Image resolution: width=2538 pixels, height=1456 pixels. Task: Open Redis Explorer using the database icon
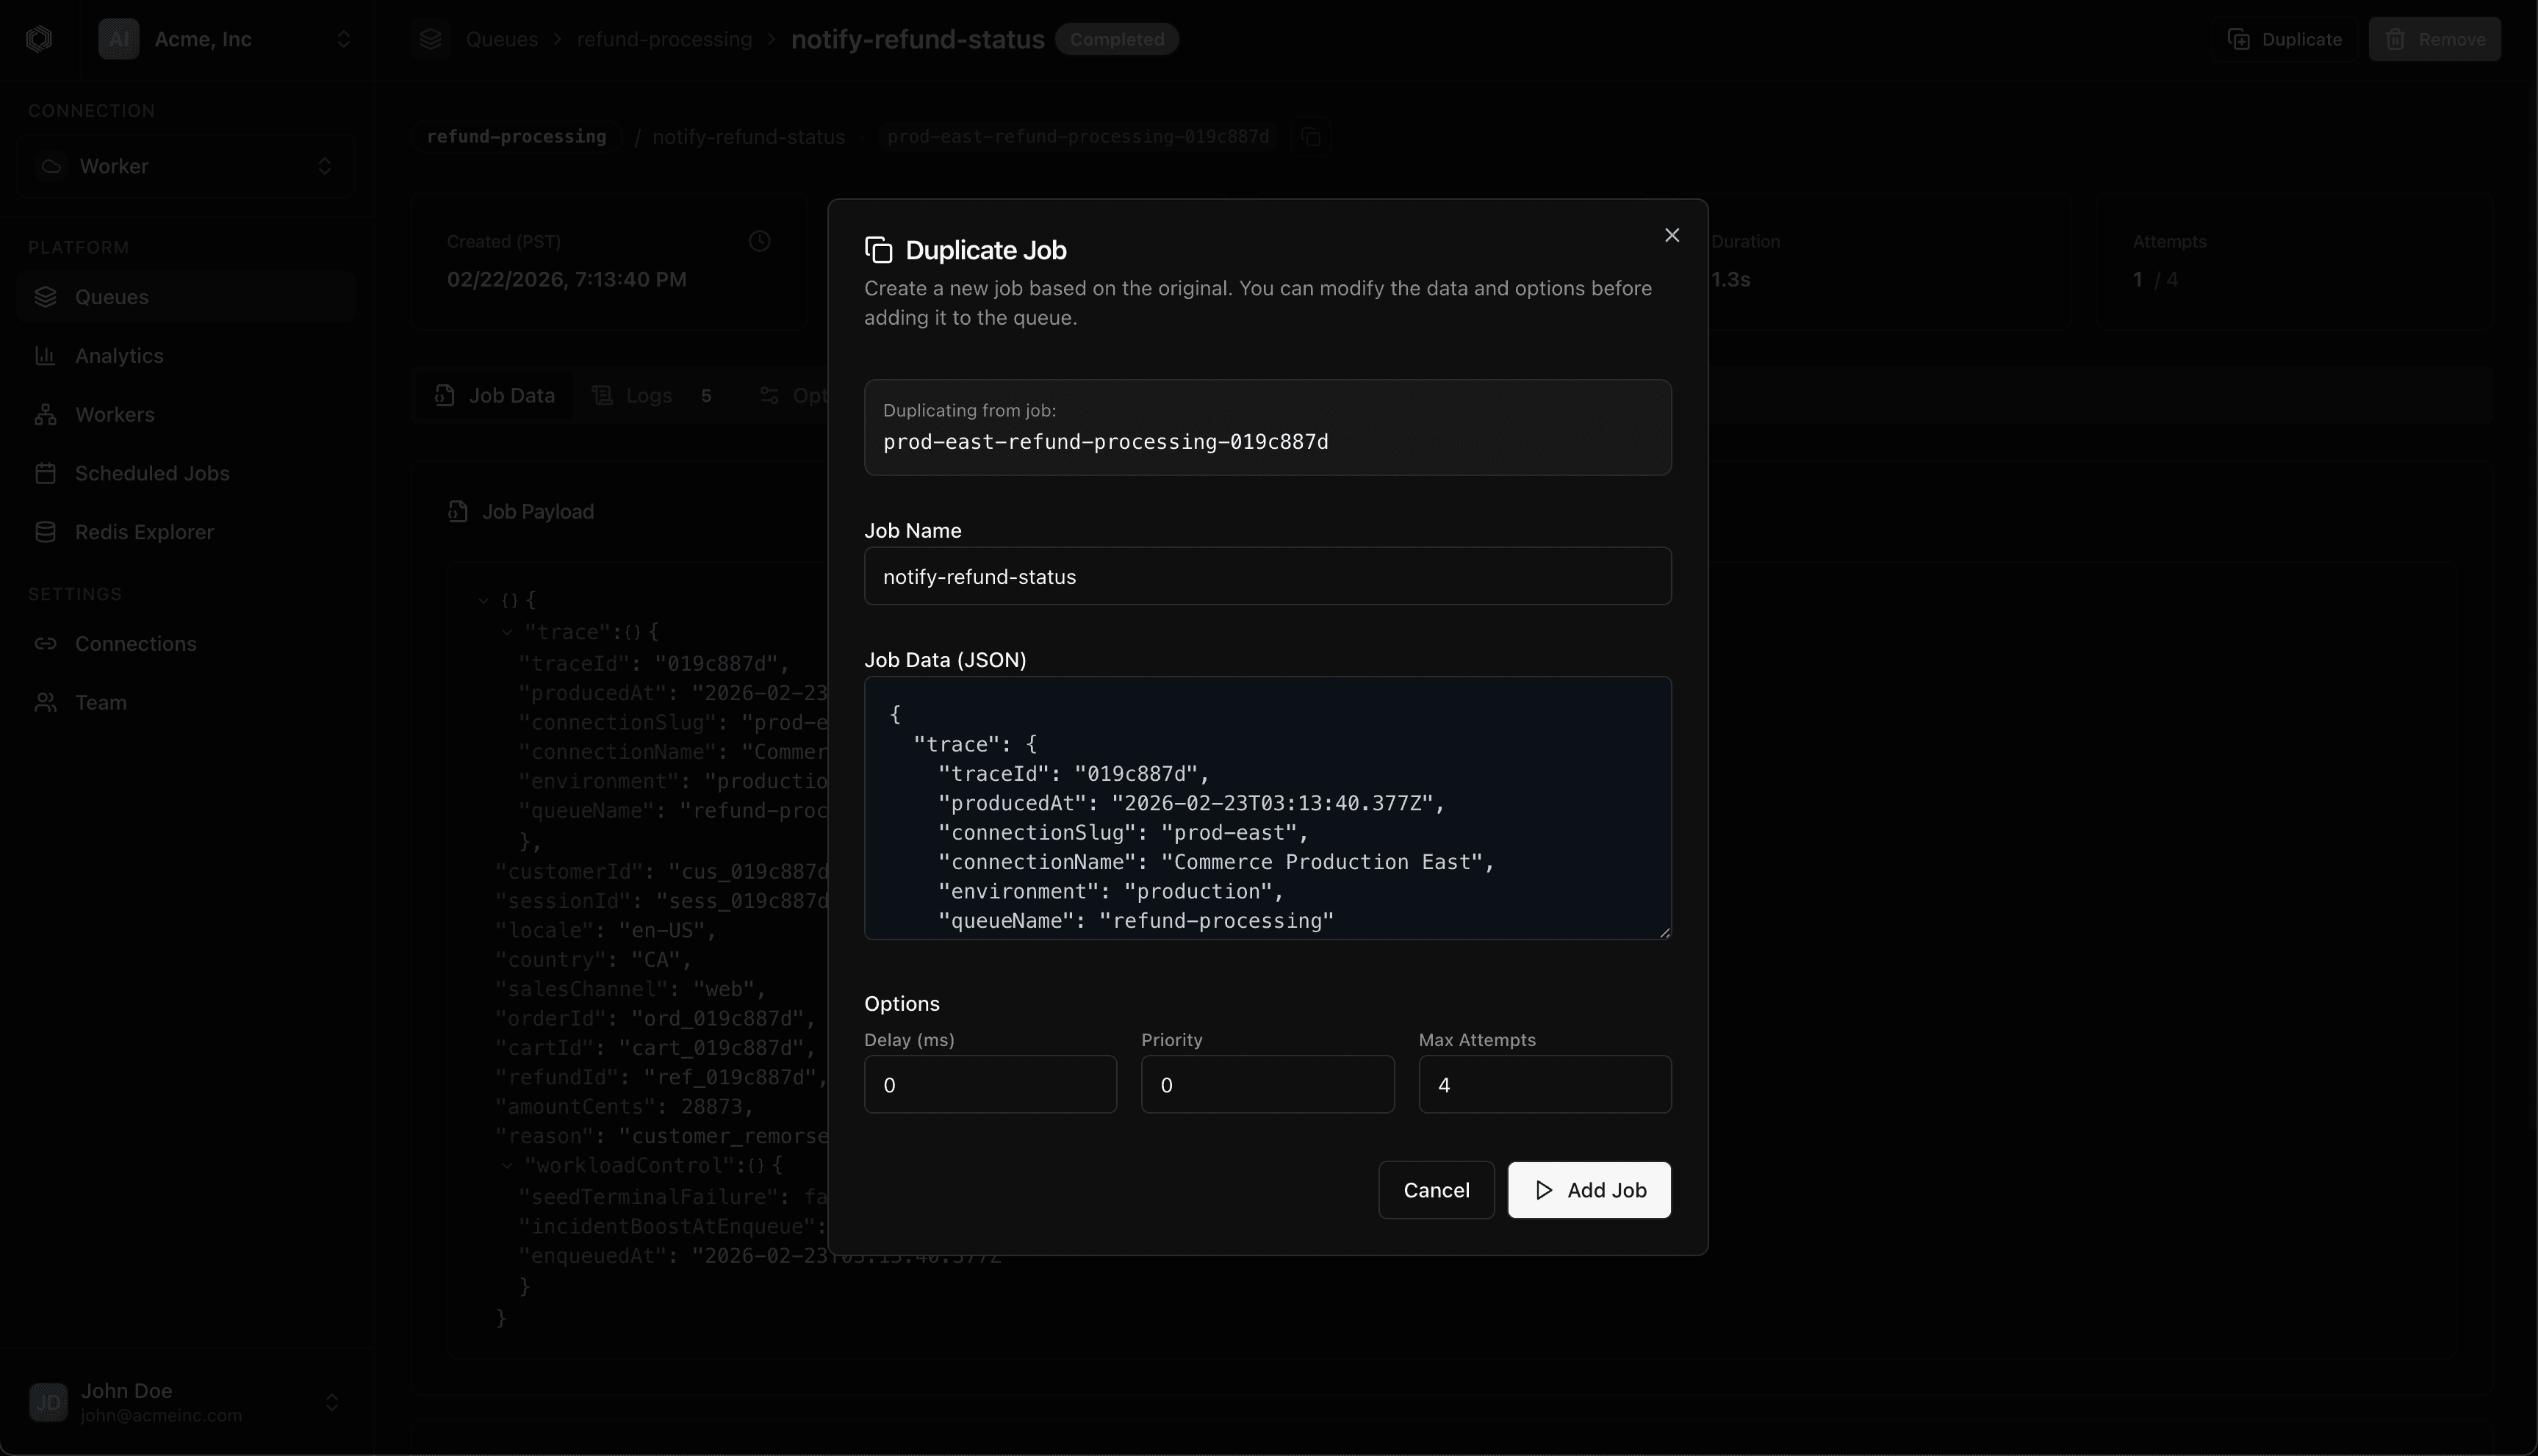point(45,531)
